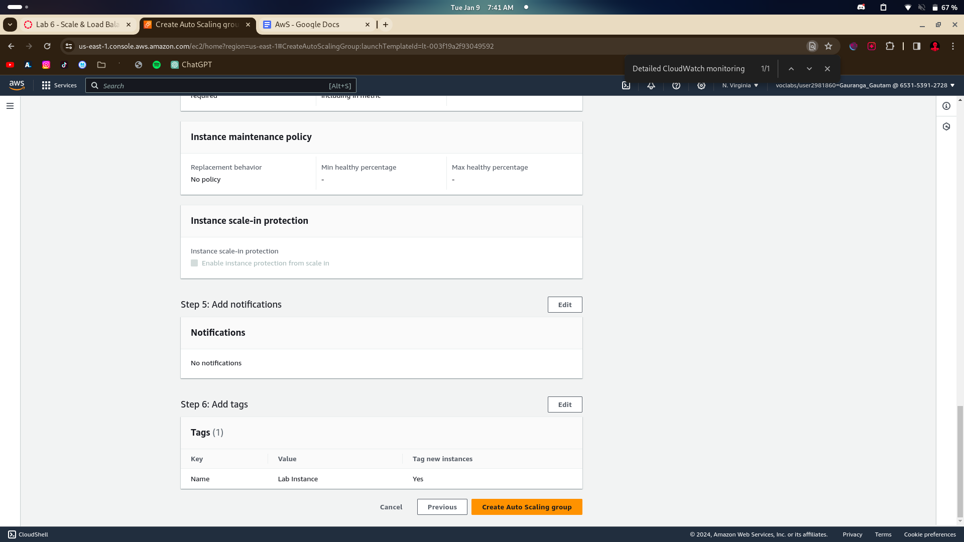The width and height of the screenshot is (964, 542).
Task: Open AWS console settings gear
Action: tap(701, 85)
